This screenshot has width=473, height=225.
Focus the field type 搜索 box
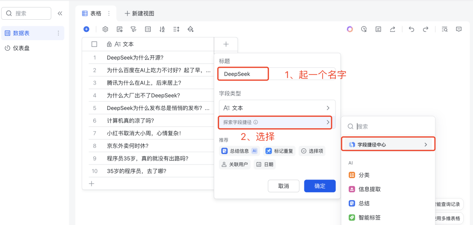(x=388, y=127)
